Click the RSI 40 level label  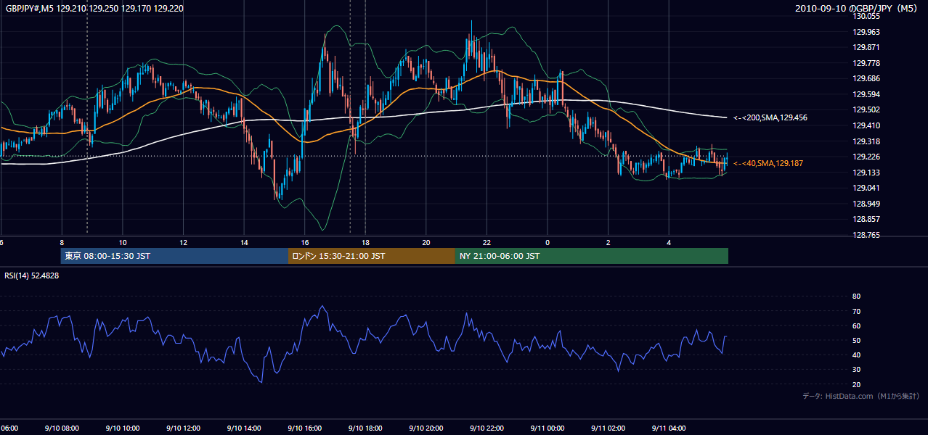click(856, 355)
